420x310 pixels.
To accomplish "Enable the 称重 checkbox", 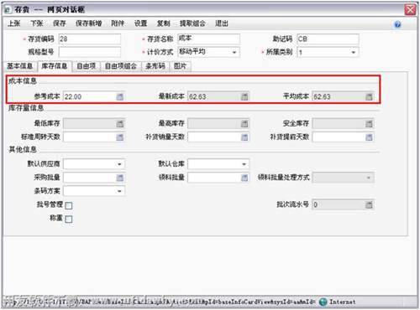I will (69, 219).
